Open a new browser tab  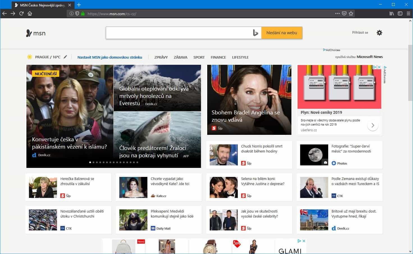point(79,5)
